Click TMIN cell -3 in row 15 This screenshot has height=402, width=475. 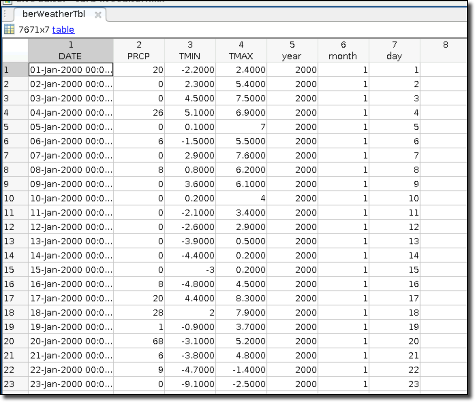[x=190, y=270]
